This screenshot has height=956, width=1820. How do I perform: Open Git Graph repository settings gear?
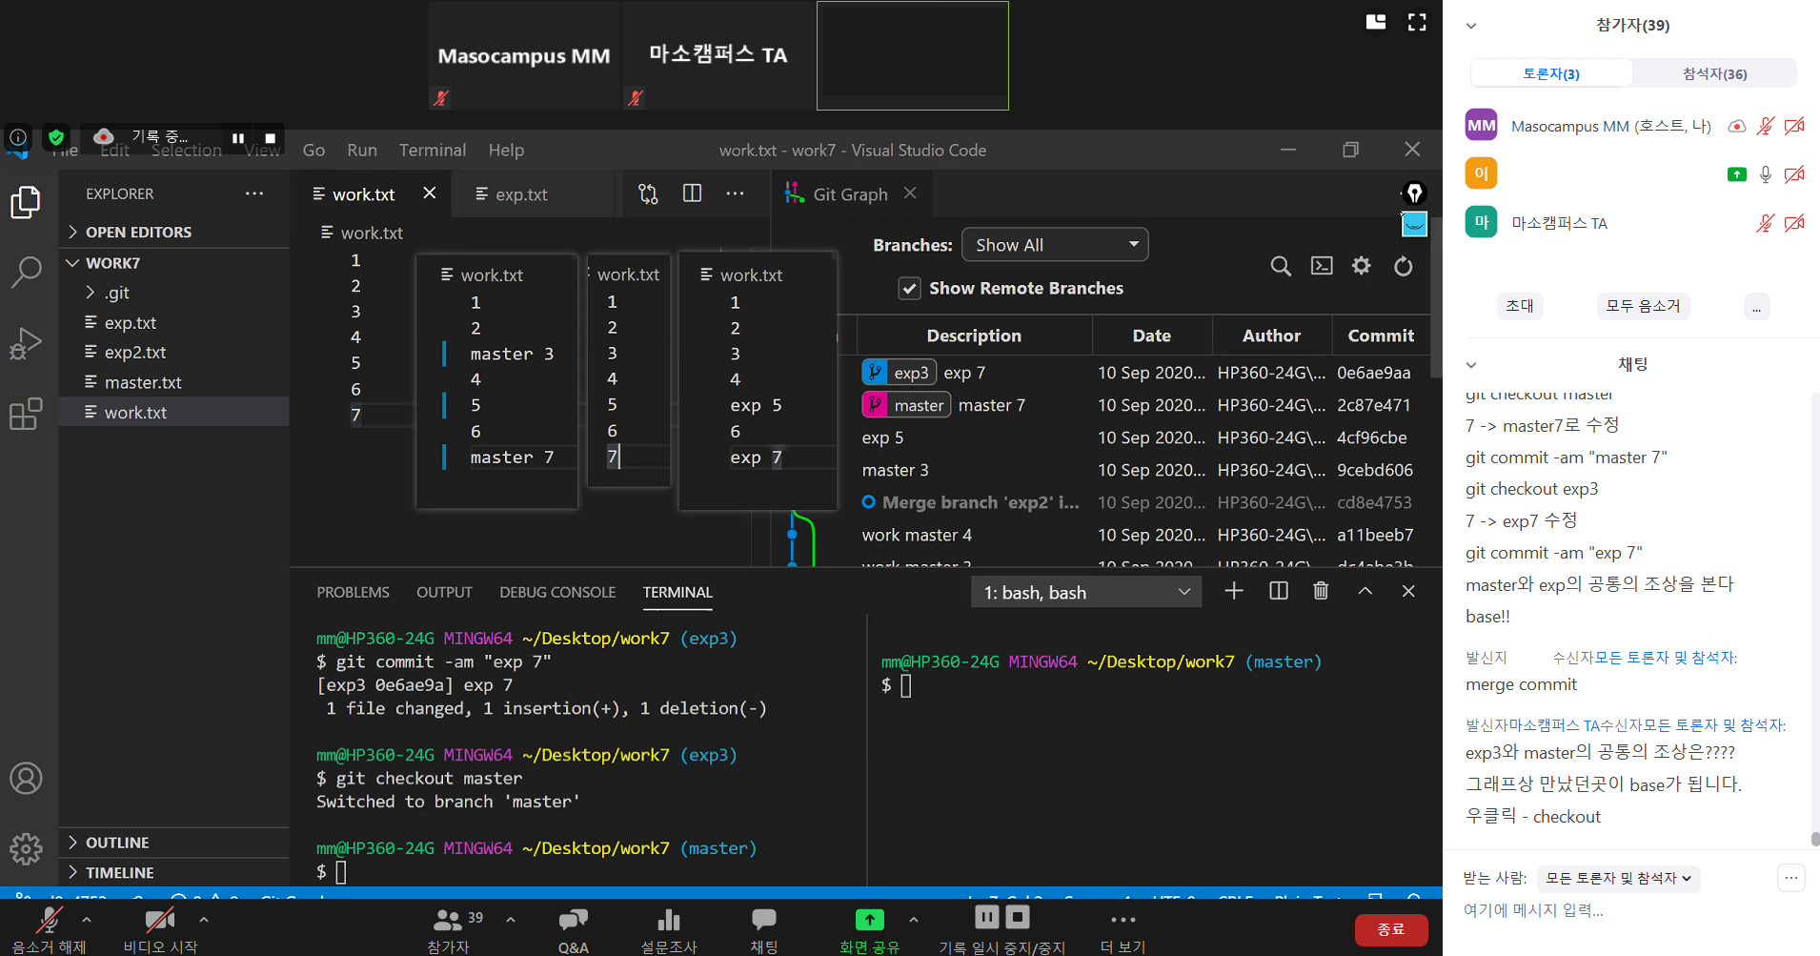(1361, 266)
